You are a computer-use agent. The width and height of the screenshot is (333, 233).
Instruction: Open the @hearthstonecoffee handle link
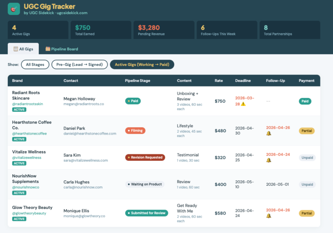click(x=29, y=134)
